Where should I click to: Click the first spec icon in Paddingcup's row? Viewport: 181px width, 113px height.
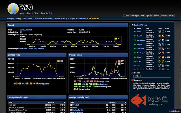(160, 53)
